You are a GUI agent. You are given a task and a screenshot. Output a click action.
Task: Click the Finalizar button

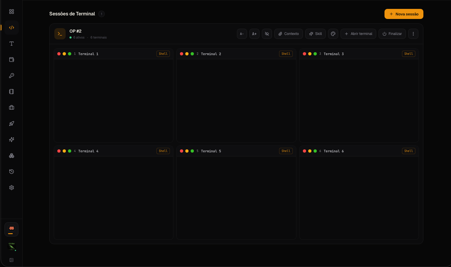392,34
